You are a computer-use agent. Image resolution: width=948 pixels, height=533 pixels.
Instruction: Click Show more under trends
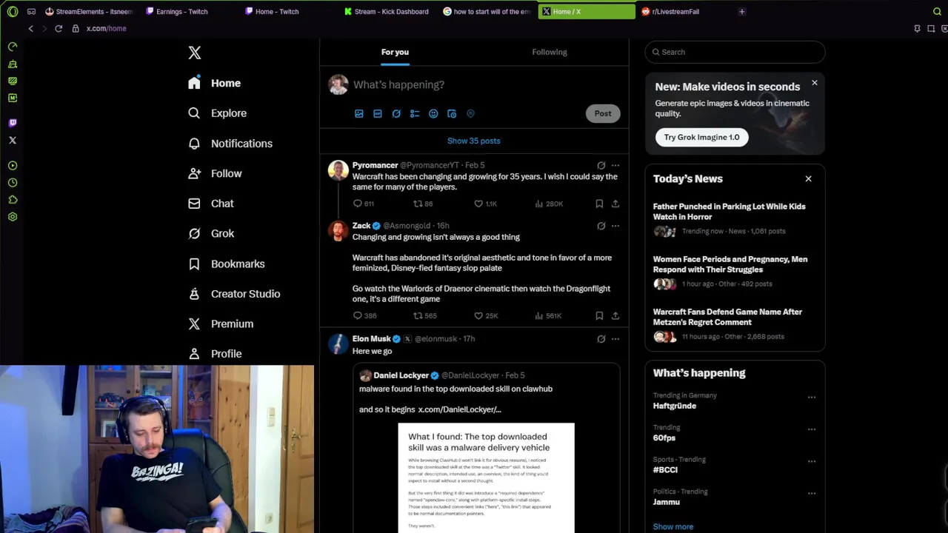[x=673, y=526]
